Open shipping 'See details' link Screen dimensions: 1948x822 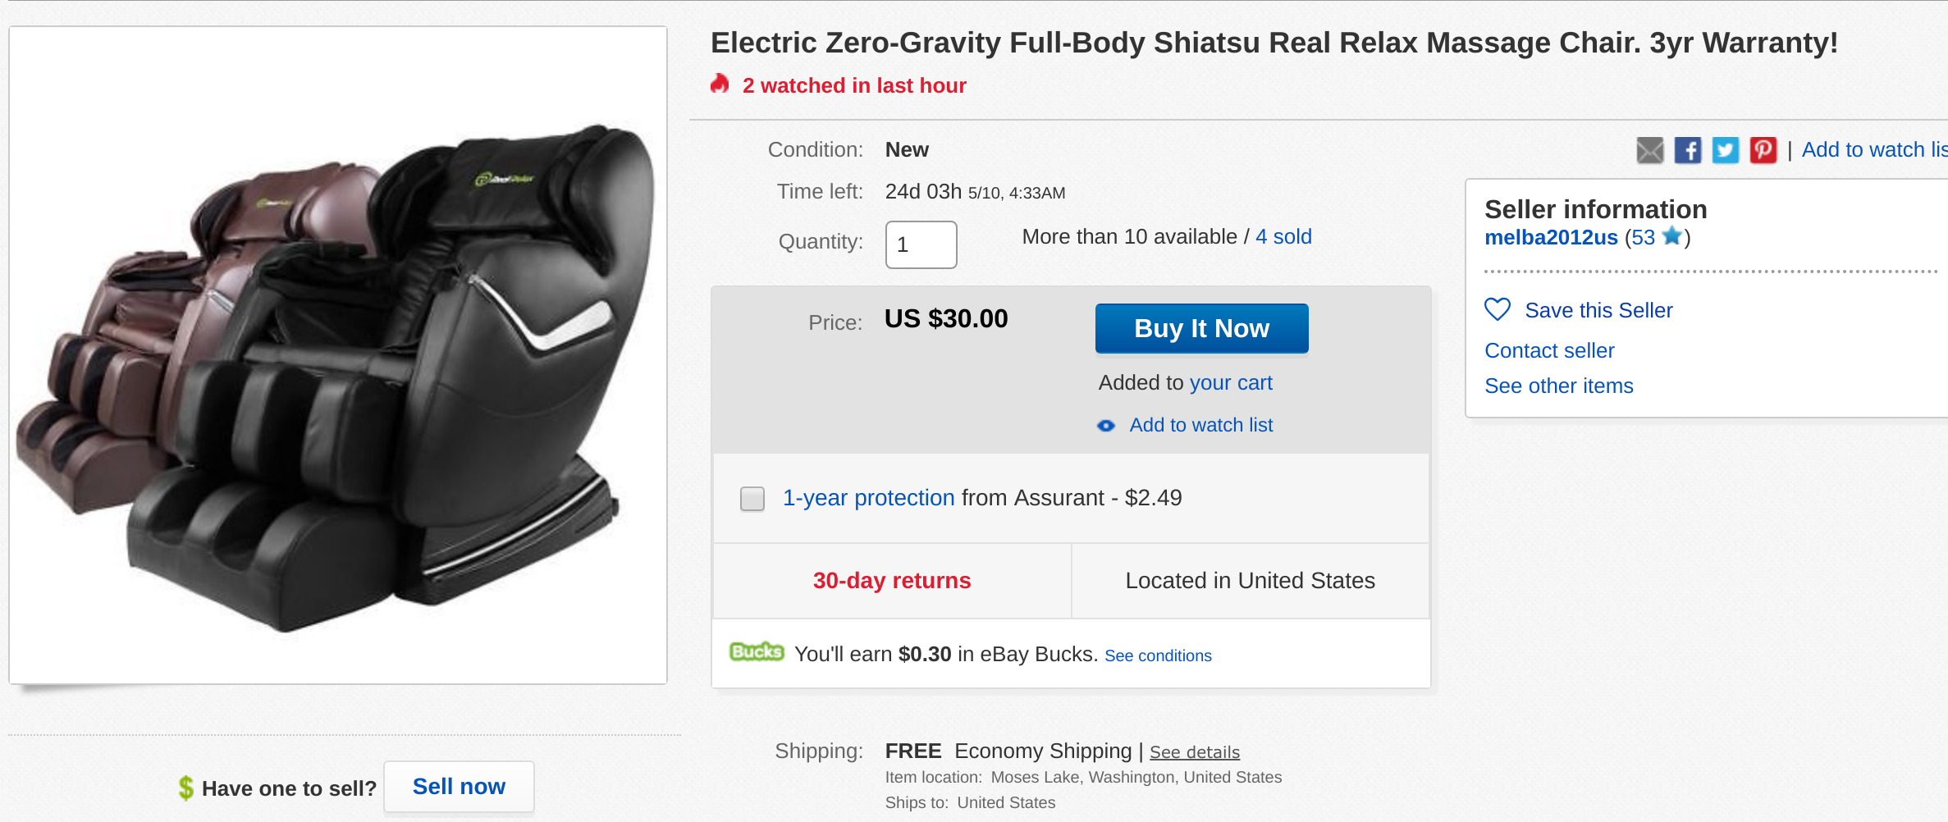pyautogui.click(x=1194, y=752)
